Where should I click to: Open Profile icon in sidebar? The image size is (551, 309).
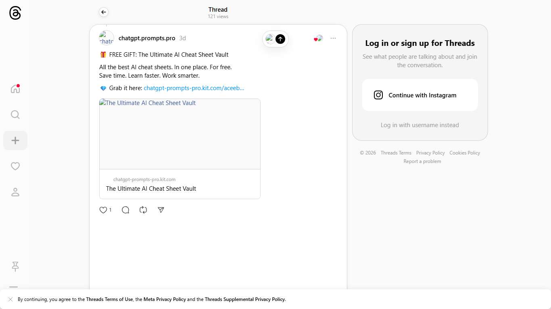point(15,192)
